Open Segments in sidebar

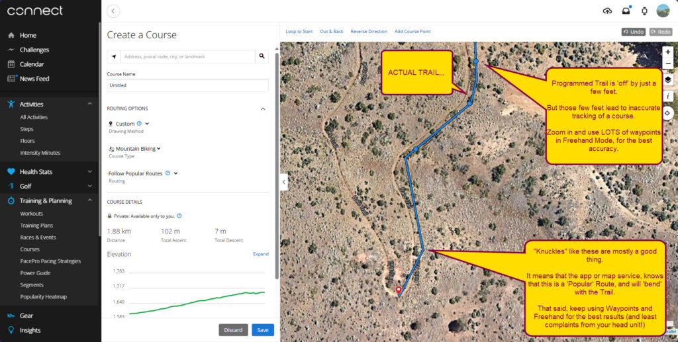pyautogui.click(x=32, y=285)
